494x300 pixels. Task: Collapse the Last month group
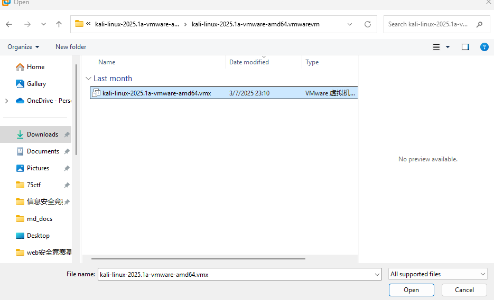(x=89, y=79)
